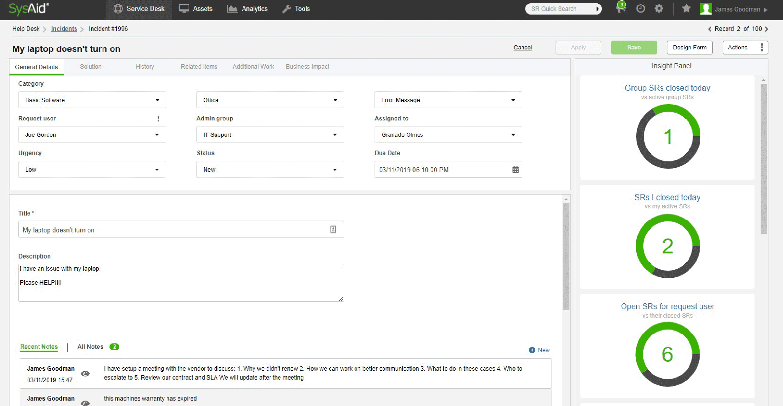Image resolution: width=783 pixels, height=406 pixels.
Task: Expand Assigned to dropdown Granado Olmos
Action: [x=448, y=135]
